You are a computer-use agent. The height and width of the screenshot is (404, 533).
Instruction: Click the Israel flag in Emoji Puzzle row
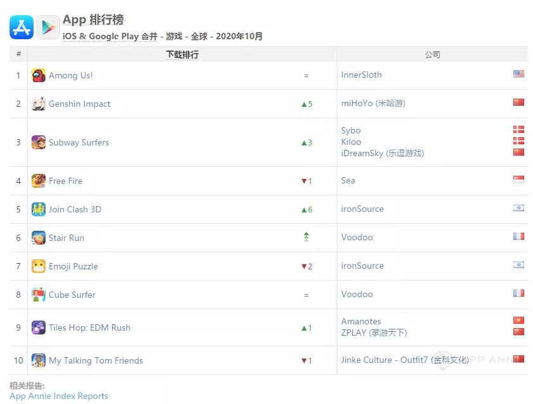tap(518, 264)
